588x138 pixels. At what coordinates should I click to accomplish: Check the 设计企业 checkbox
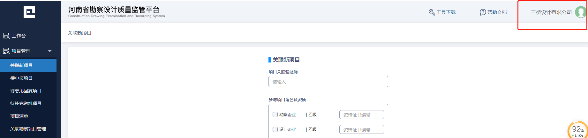[275, 129]
